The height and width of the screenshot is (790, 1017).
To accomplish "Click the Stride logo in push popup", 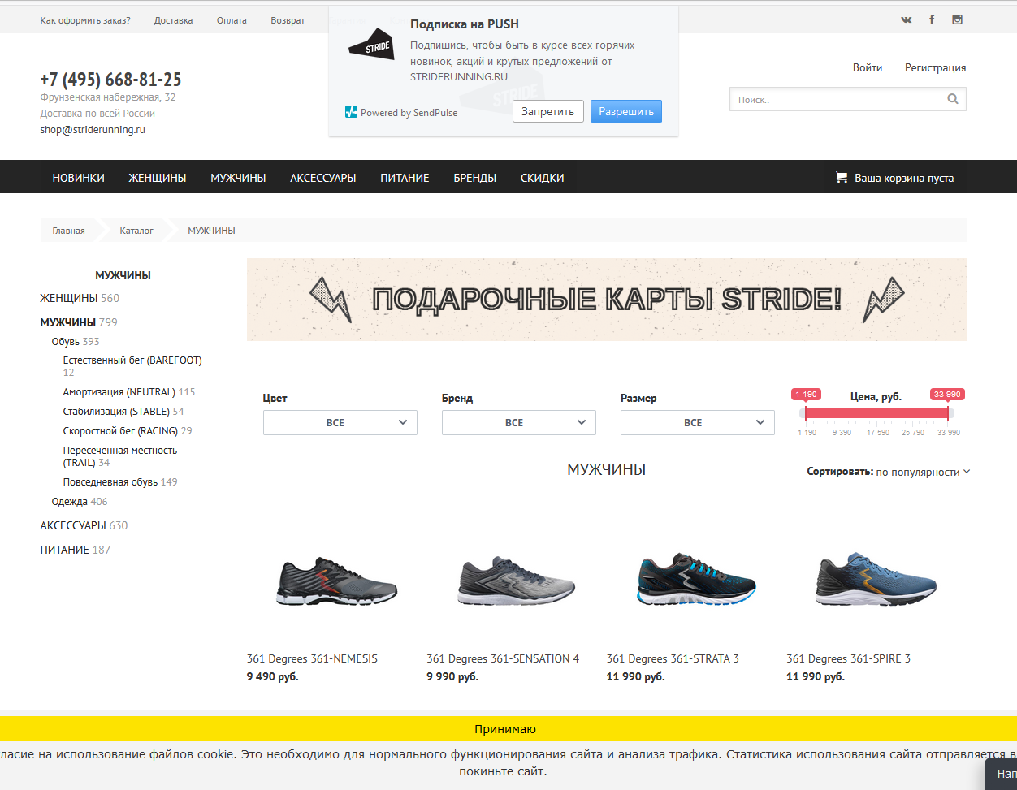I will [371, 44].
